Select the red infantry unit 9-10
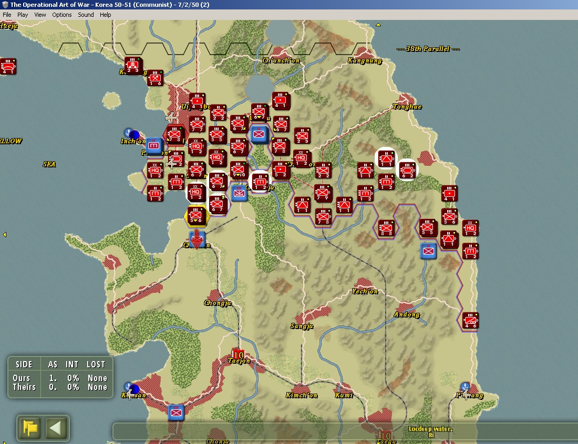Screen dimensions: 578x444 239,170
